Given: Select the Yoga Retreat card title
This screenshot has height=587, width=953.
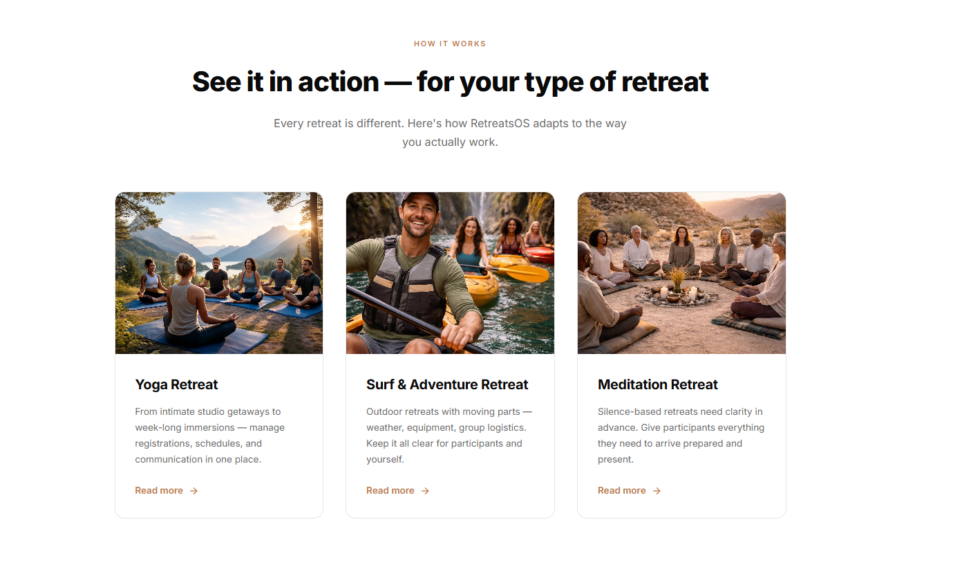Looking at the screenshot, I should (176, 384).
